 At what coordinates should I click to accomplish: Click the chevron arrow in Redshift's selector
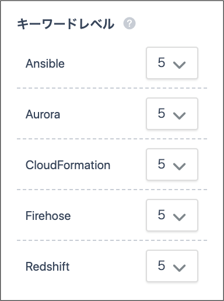click(179, 268)
